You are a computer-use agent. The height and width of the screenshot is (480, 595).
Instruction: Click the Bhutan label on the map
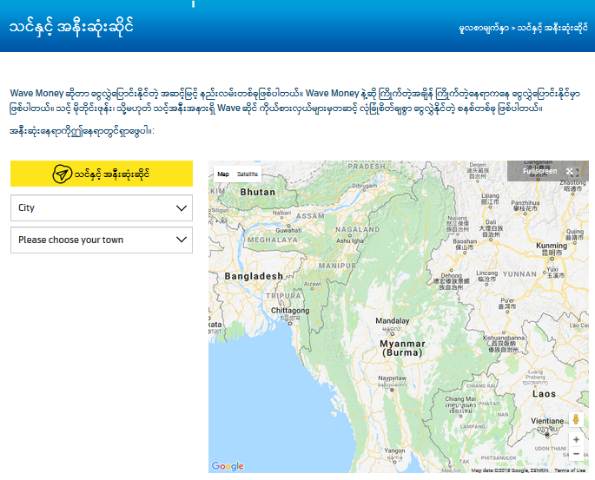coord(258,192)
